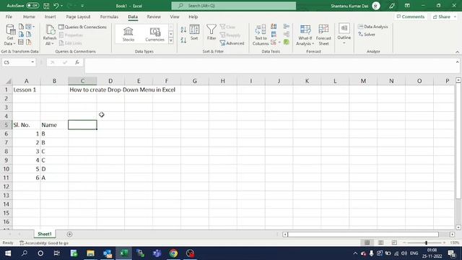Open the Help tab
Viewport: 462px width, 260px height.
pos(193,17)
